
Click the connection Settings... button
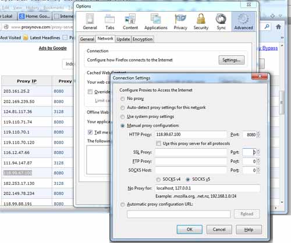tap(232, 60)
